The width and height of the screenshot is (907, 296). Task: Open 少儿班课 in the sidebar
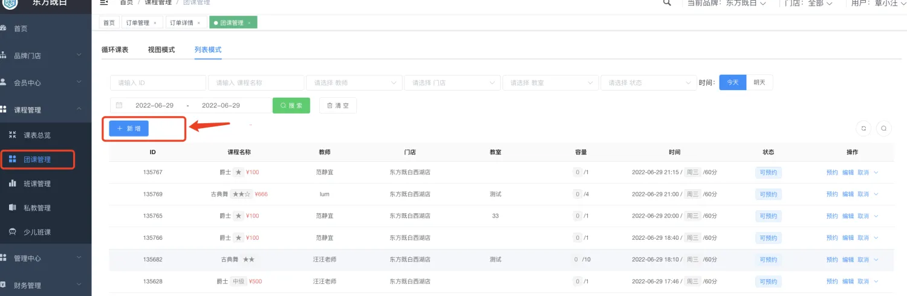pos(37,232)
